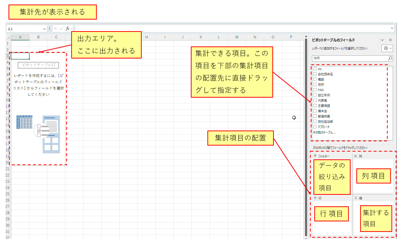Click the magnifier icon in the field search box
403x251 pixels.
[x=390, y=58]
